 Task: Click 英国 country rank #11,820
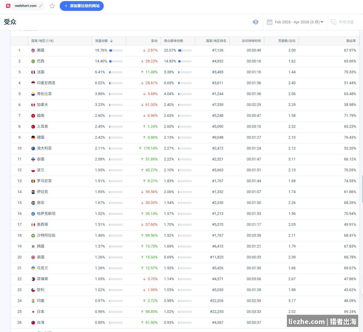pos(217,257)
